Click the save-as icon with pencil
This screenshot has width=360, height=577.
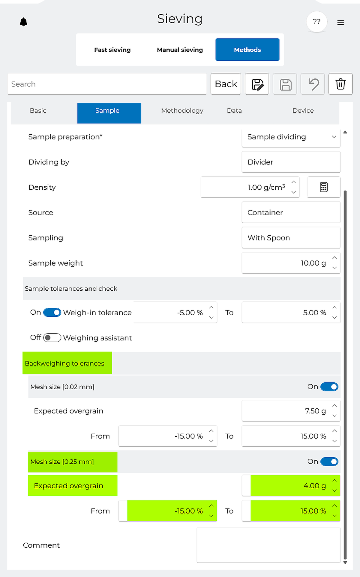[257, 84]
